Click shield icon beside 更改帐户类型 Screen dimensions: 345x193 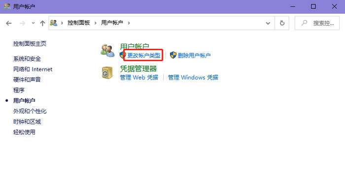pos(123,55)
